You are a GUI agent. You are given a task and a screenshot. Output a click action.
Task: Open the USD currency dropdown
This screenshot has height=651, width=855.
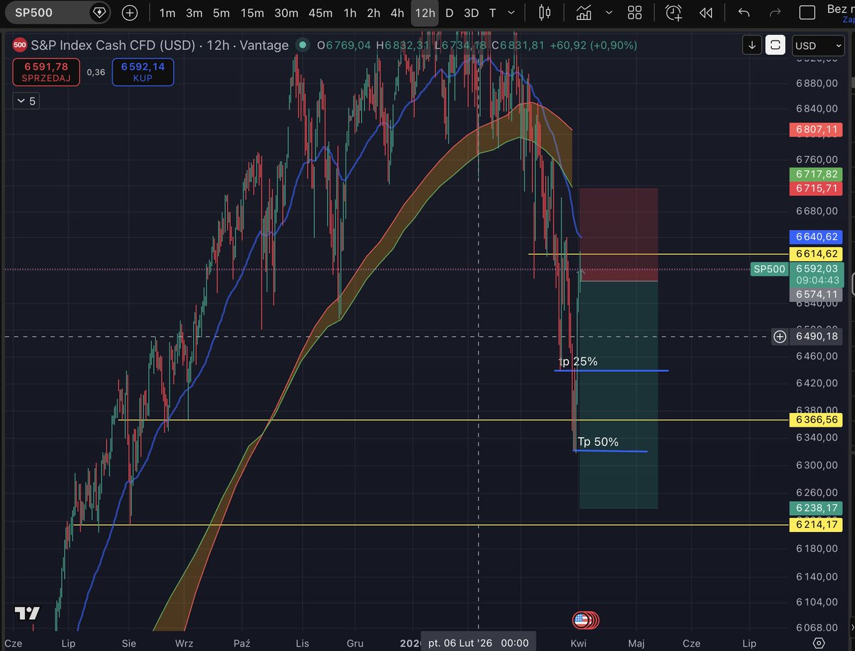pyautogui.click(x=817, y=45)
